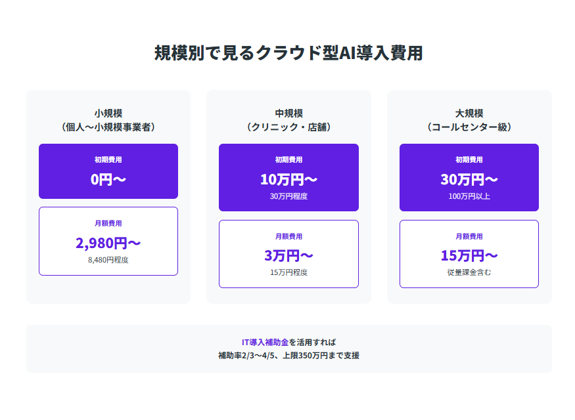Select the purple 10万円〜 initial cost box
This screenshot has width=575, height=420.
tap(288, 177)
